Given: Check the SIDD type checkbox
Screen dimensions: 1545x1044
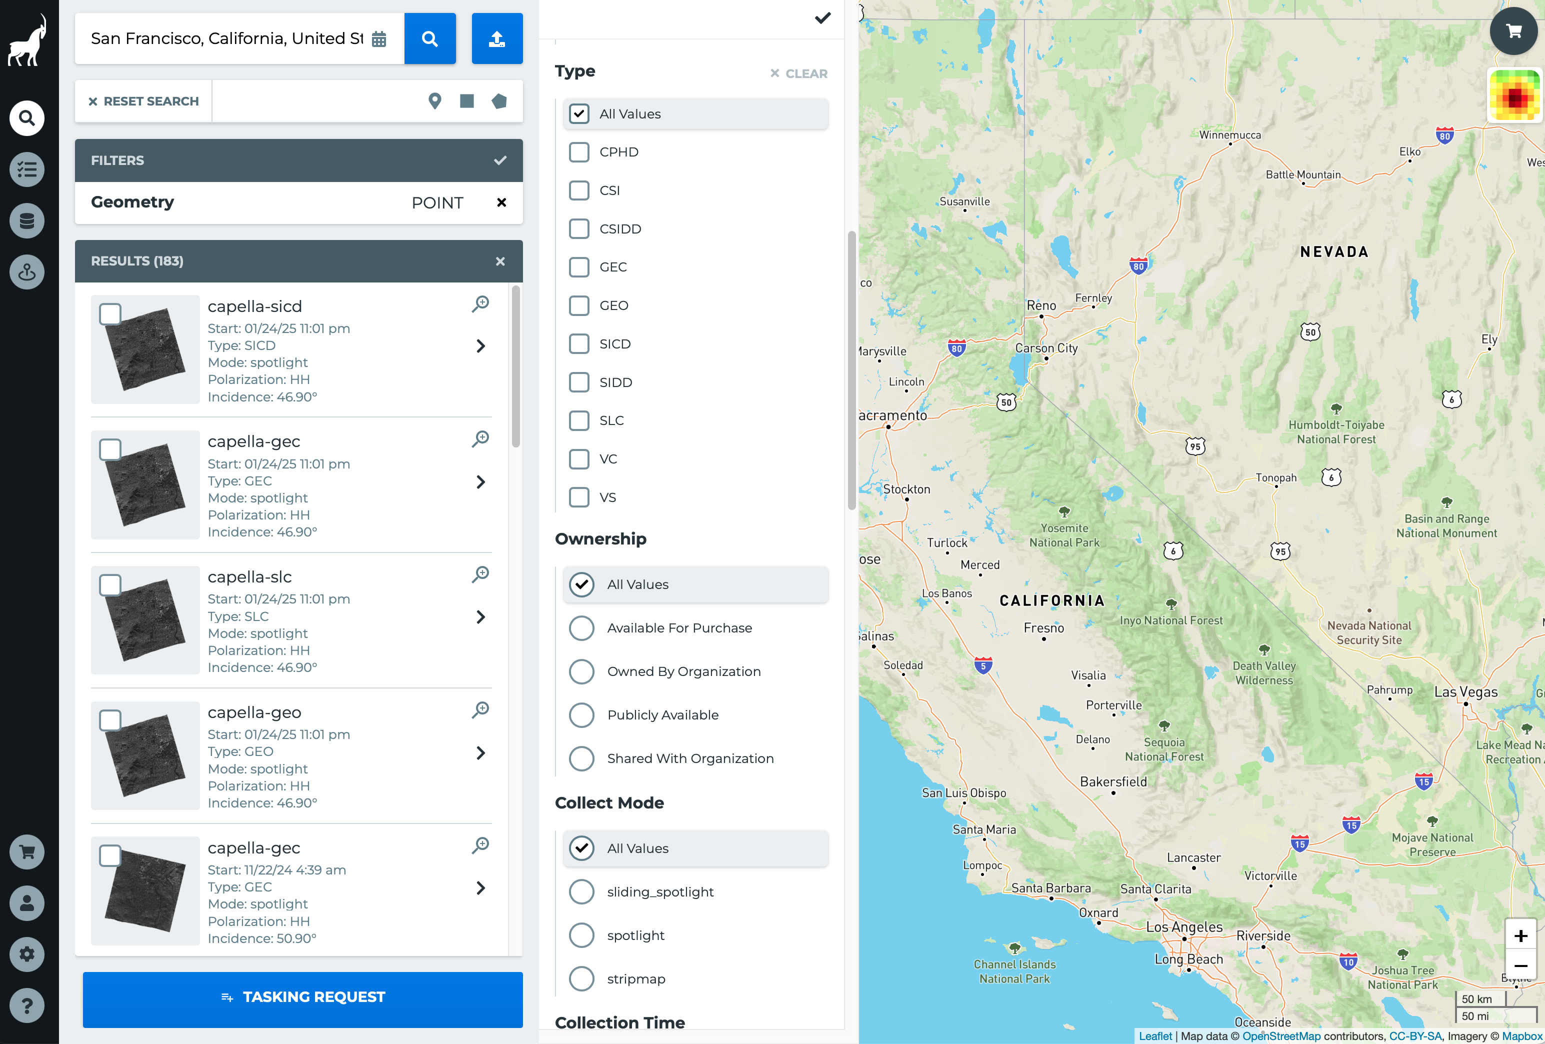Looking at the screenshot, I should [579, 382].
